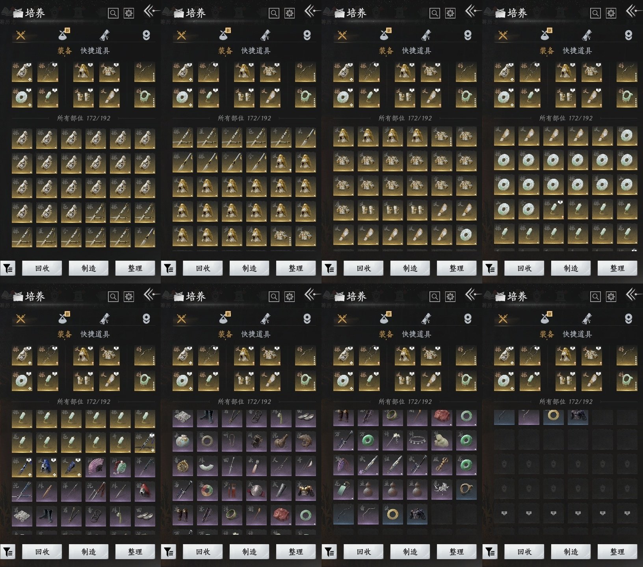Click 所有部位 172/192 in the floral pouch panel
Viewport: 643px width, 567px height.
244,402
